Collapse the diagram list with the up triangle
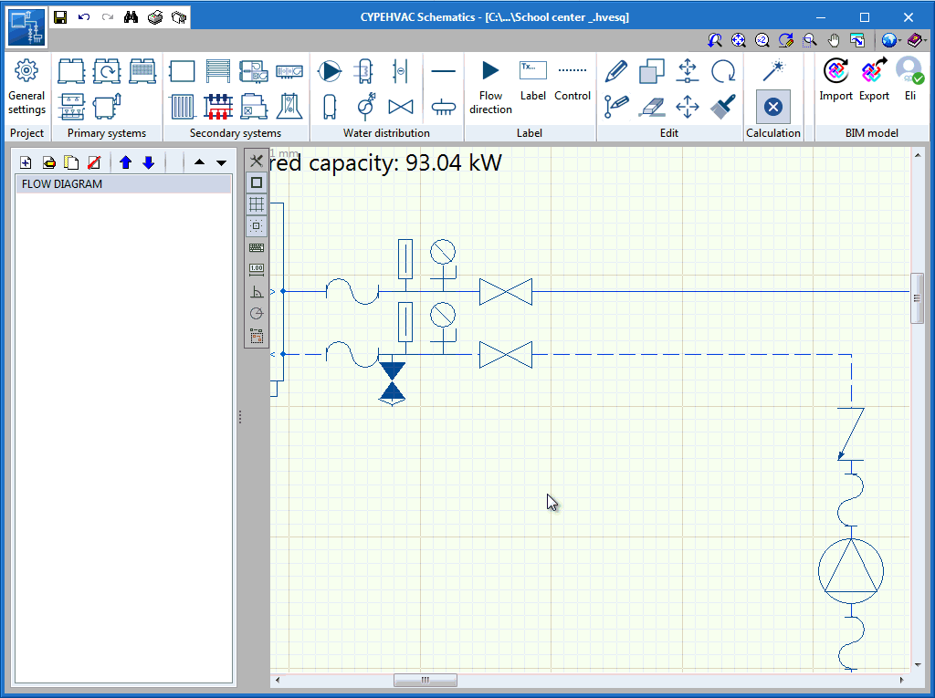This screenshot has width=935, height=698. click(x=198, y=162)
